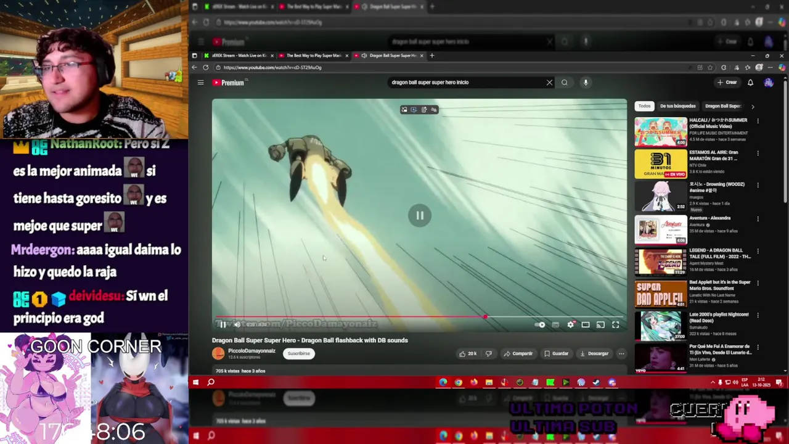789x444 pixels.
Task: Save video with Guardar button
Action: click(556, 354)
